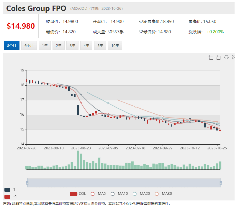Select the 10年 range button
Image resolution: width=239 pixels, height=209 pixels.
(x=115, y=45)
